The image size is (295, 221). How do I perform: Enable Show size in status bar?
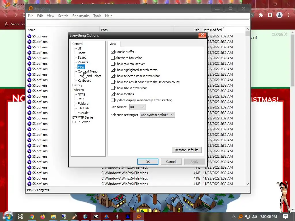(113, 88)
